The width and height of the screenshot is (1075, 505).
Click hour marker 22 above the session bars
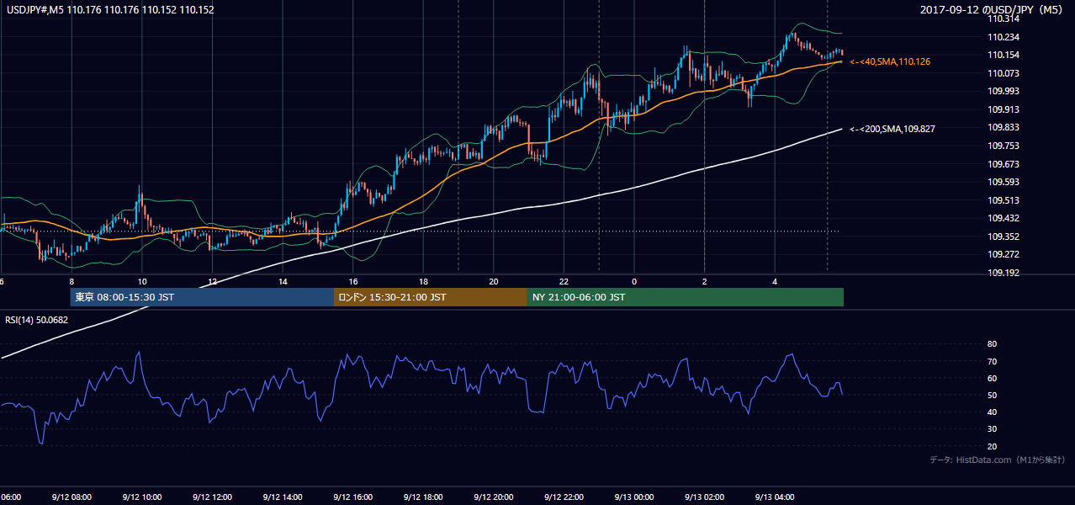564,282
